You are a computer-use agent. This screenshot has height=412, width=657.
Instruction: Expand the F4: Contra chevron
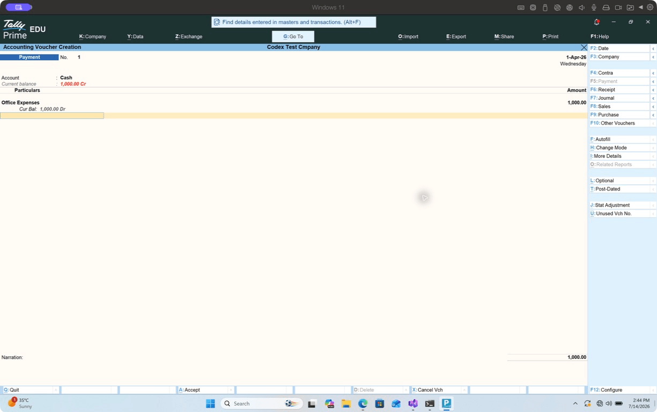(x=653, y=73)
